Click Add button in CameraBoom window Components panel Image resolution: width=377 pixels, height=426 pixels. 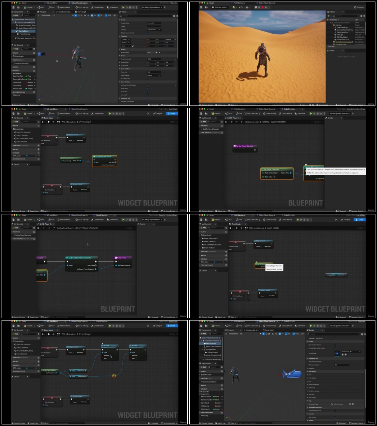pos(16,15)
